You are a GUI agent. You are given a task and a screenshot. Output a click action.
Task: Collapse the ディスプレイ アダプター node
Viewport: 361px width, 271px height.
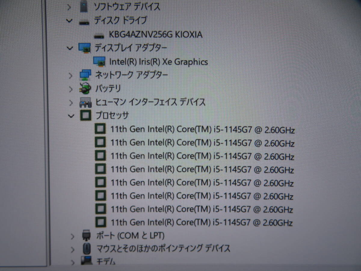pyautogui.click(x=70, y=48)
